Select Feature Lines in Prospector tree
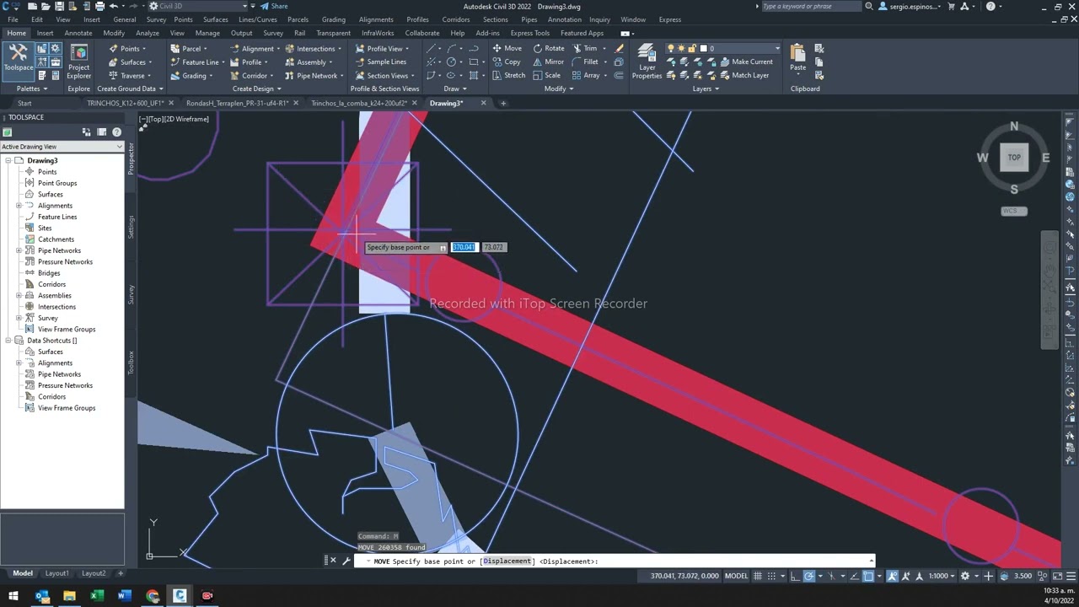This screenshot has width=1079, height=607. pos(56,217)
